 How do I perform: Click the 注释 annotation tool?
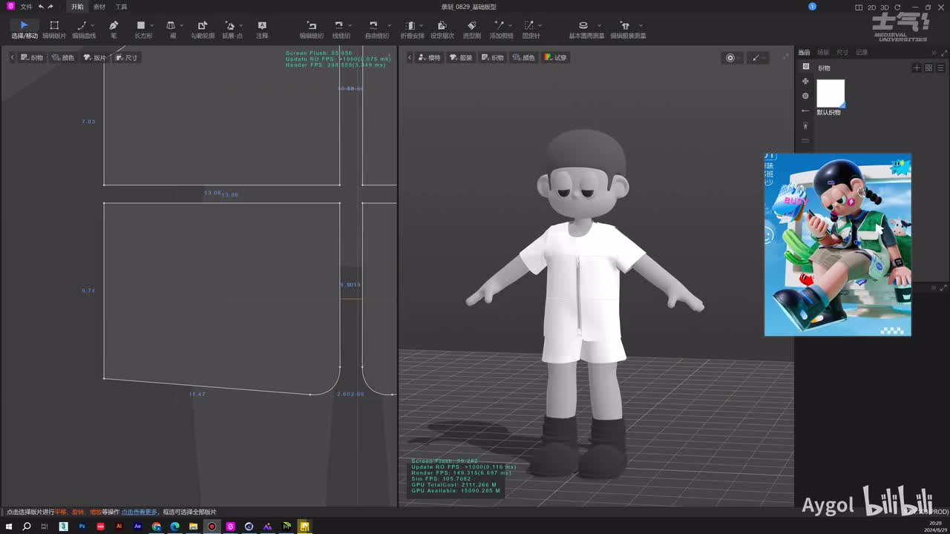(262, 30)
